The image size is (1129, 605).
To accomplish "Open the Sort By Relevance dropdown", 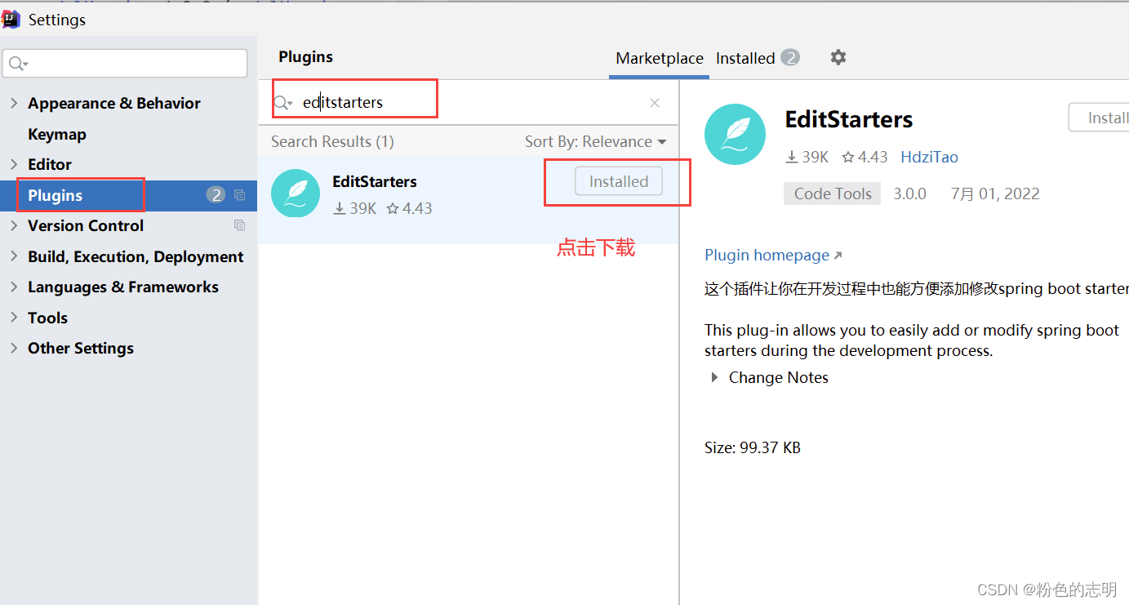I will [595, 142].
